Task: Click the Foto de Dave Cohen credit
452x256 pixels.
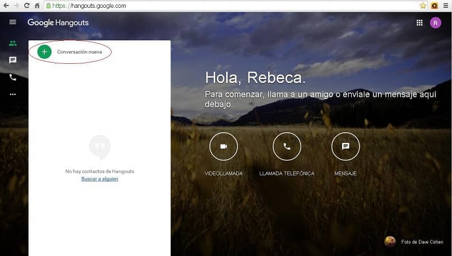Action: (422, 242)
